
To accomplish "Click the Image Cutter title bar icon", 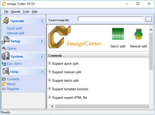I will tap(4, 4).
